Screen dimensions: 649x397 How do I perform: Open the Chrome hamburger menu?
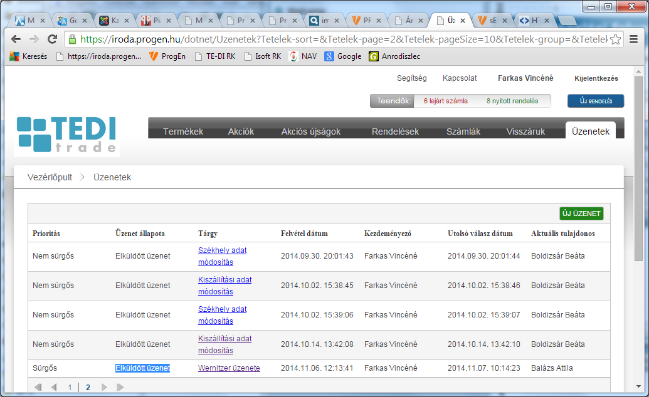[633, 39]
